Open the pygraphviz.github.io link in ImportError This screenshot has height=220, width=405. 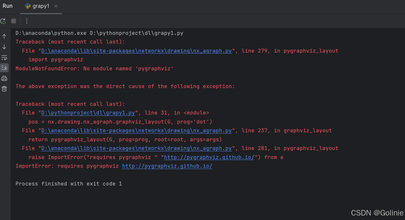[x=167, y=166]
